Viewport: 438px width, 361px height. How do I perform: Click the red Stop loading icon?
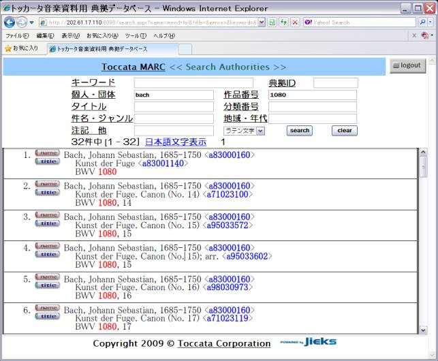click(295, 22)
